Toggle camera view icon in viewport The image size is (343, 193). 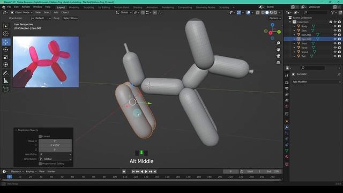coord(278,56)
